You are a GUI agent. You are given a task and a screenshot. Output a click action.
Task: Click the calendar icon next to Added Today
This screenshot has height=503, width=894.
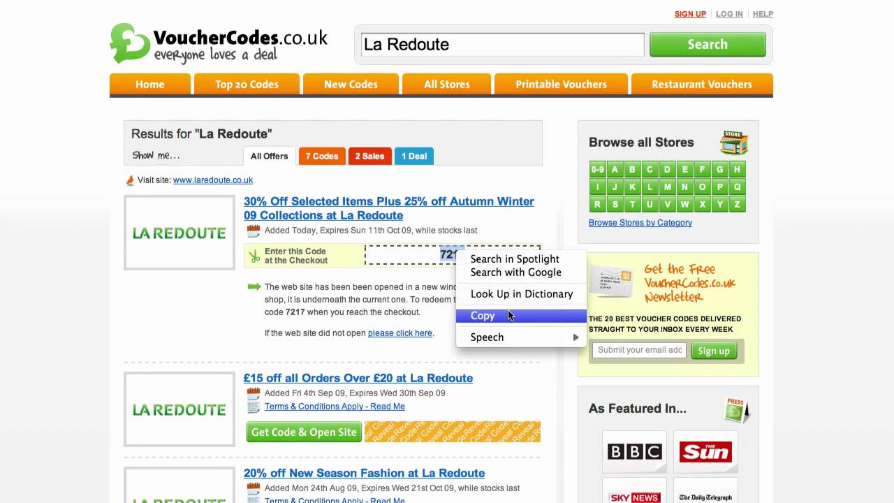pos(254,231)
